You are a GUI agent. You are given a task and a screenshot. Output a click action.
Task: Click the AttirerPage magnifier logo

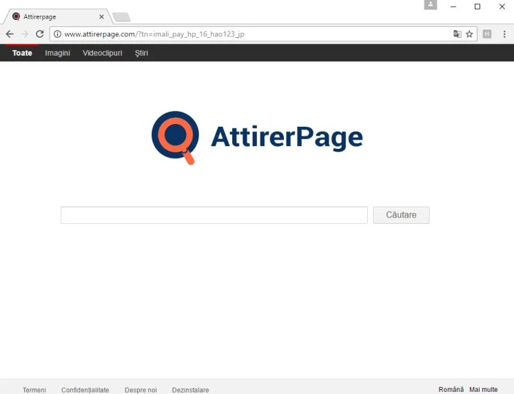point(176,137)
